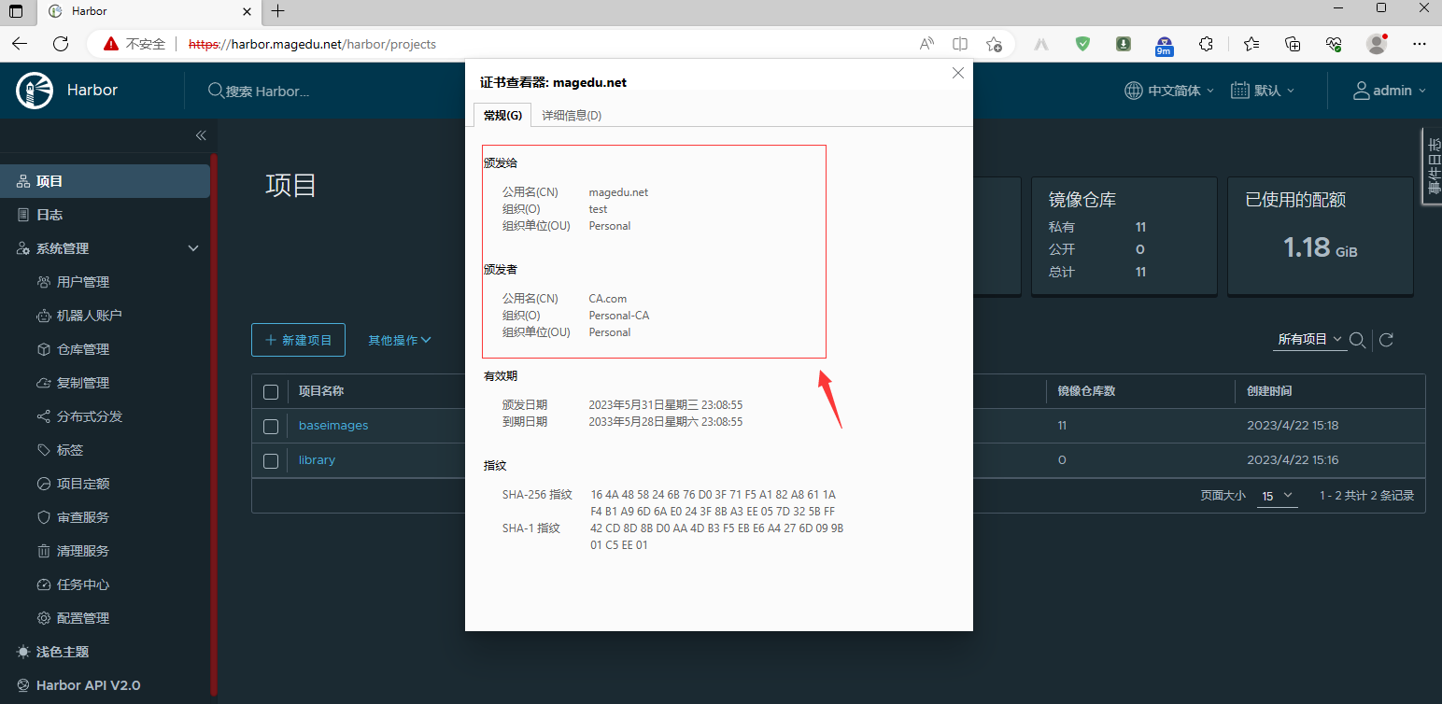Open the baseimages project link
The image size is (1442, 704).
click(333, 426)
